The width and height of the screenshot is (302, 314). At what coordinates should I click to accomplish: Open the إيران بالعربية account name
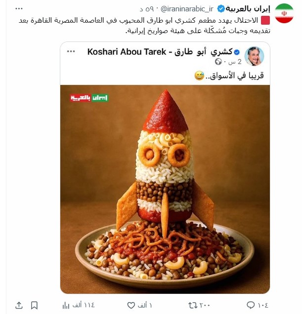pyautogui.click(x=249, y=8)
